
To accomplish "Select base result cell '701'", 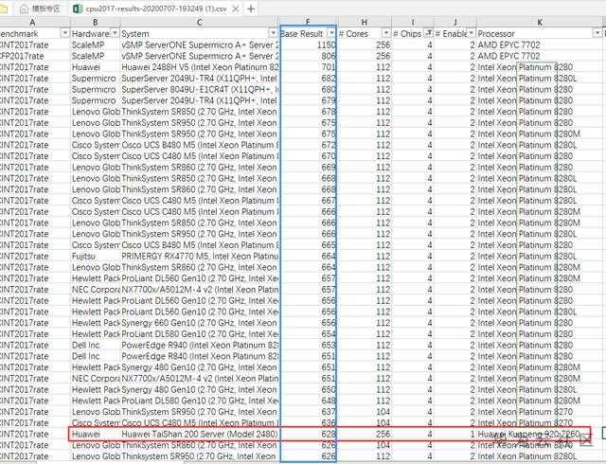I will (x=308, y=67).
